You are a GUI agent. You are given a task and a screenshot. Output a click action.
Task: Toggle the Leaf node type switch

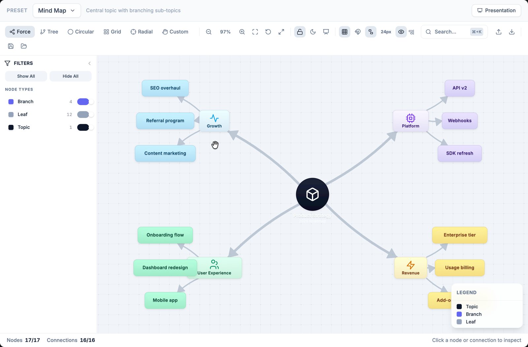tap(85, 114)
